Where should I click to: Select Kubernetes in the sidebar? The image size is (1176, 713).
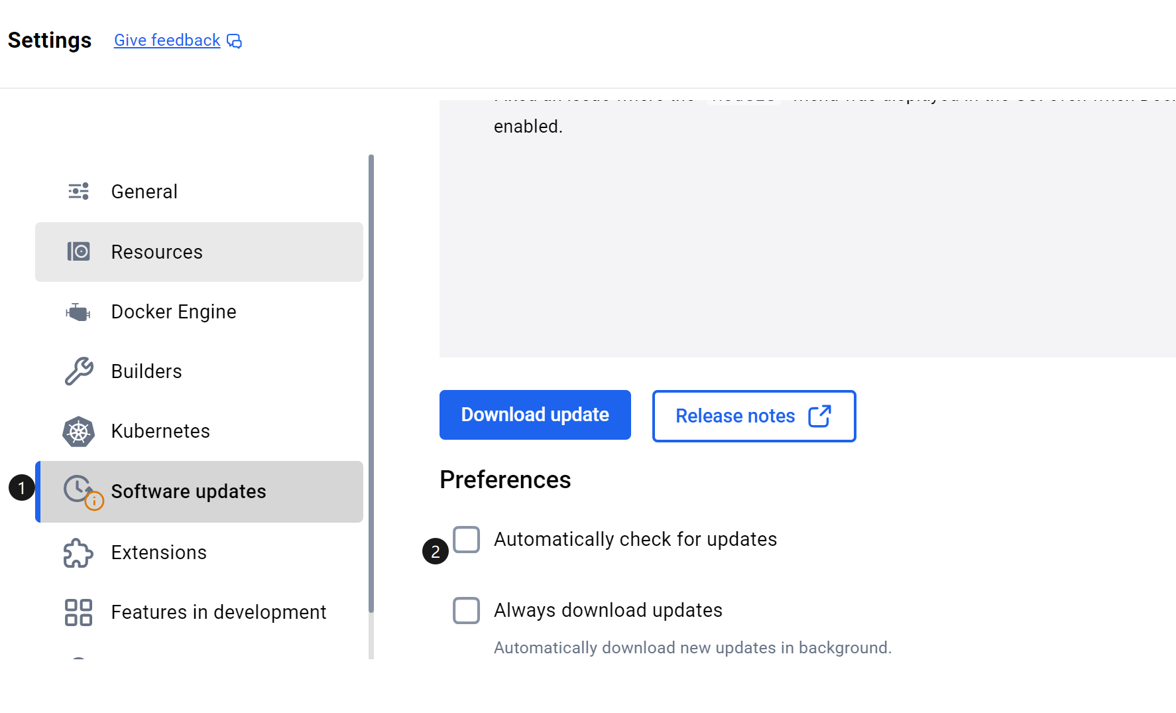point(160,431)
